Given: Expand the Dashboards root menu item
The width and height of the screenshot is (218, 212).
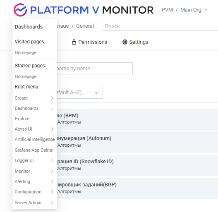Looking at the screenshot, I should coord(35,108).
